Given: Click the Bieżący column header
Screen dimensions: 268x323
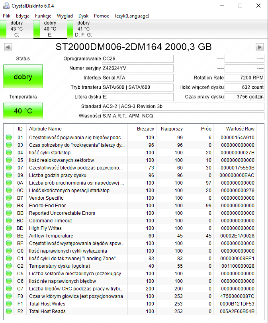Looking at the screenshot, I should coord(142,129).
